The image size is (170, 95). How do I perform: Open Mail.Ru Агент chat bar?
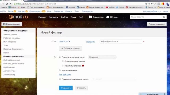153,94
